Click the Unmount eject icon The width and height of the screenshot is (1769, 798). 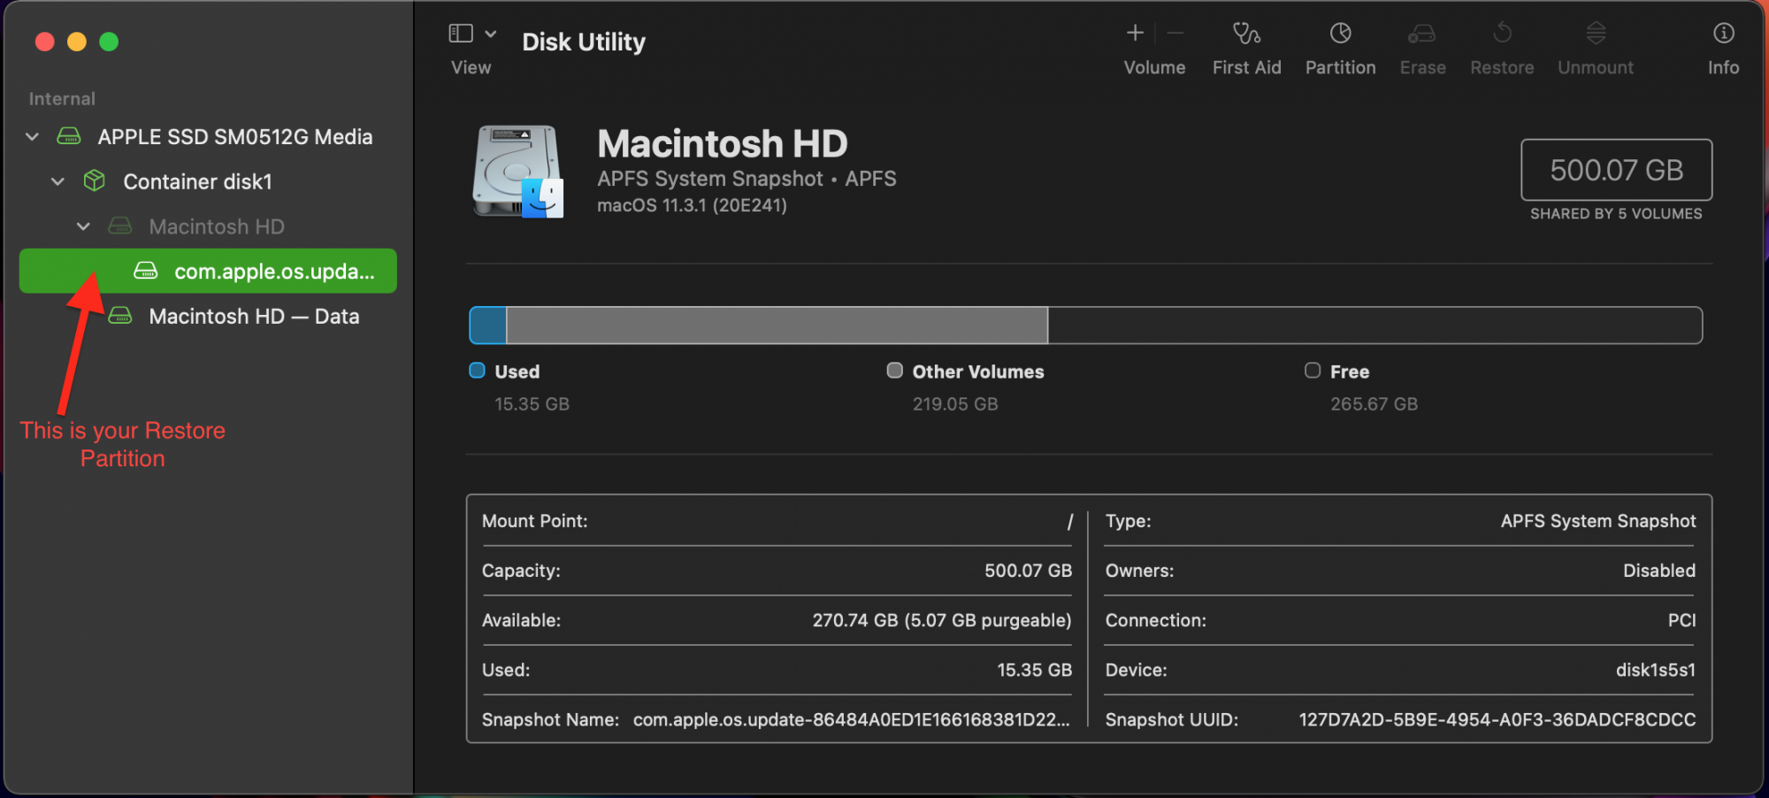tap(1596, 34)
